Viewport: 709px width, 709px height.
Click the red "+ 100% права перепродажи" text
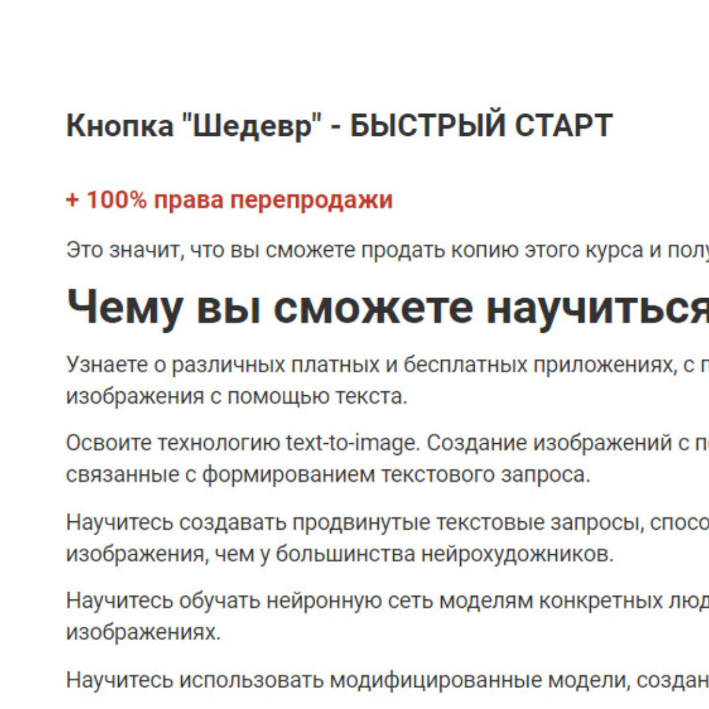pyautogui.click(x=229, y=200)
